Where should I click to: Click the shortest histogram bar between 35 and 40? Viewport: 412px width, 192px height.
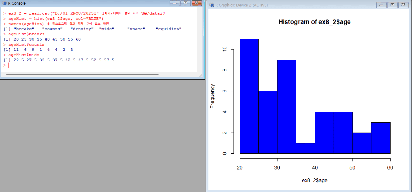coord(306,149)
